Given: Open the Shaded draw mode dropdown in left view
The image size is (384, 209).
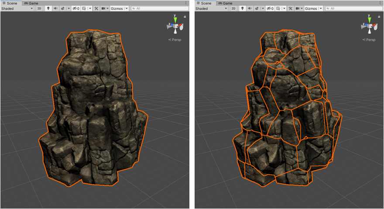Looking at the screenshot, I should (17, 8).
